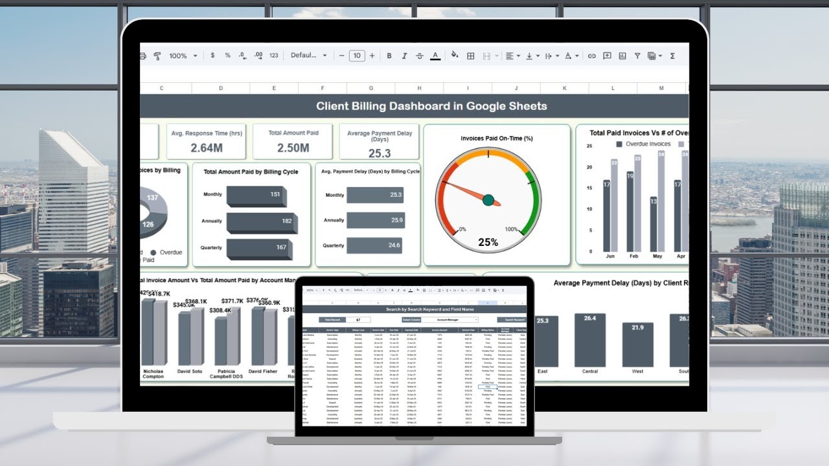This screenshot has width=829, height=466.
Task: Click the insert link icon
Action: 591,56
